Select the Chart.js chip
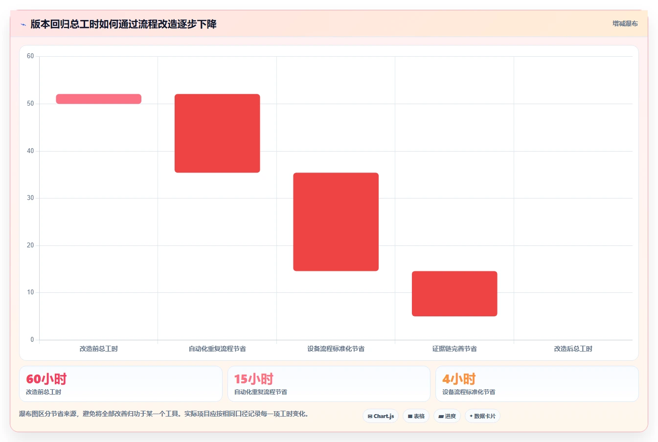 [381, 416]
